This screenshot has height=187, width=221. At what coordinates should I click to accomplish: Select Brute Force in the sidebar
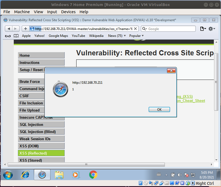pyautogui.click(x=31, y=82)
